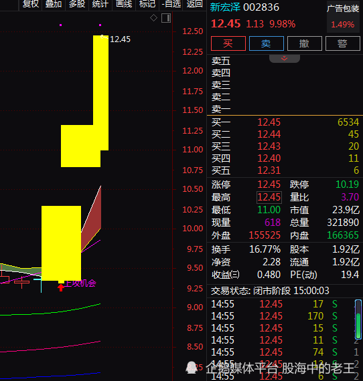
Task: Open the 广告包装 sector link
Action: click(x=343, y=9)
